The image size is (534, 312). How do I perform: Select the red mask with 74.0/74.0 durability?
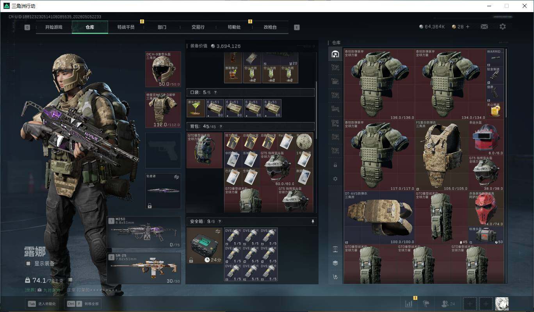point(486,209)
